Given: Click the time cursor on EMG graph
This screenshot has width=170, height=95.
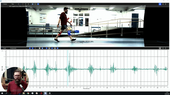Looking at the screenshot, I should 68,68.
